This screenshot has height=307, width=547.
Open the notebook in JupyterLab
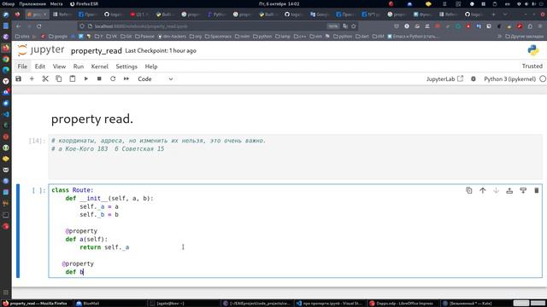click(444, 79)
